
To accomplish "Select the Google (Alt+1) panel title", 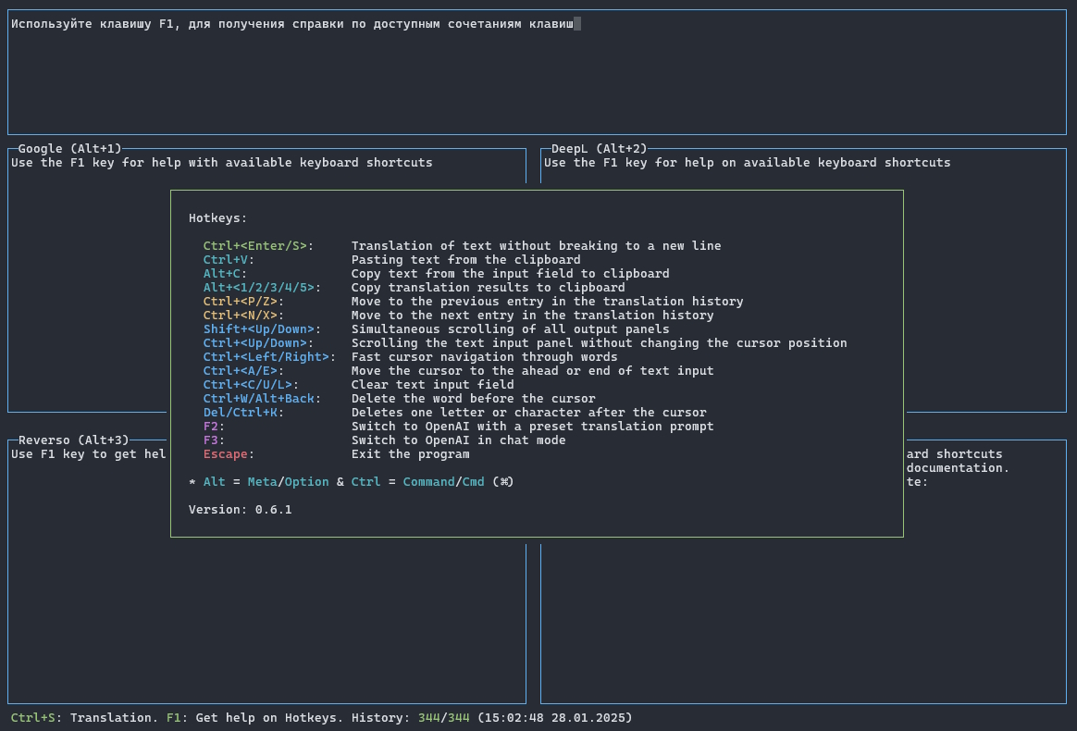I will tap(69, 149).
